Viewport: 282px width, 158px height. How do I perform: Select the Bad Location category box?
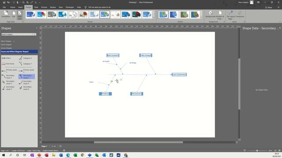tap(113, 55)
